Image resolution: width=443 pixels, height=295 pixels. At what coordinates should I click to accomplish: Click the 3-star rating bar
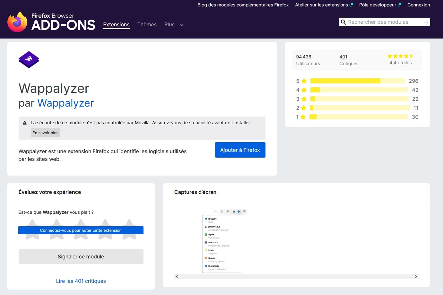(x=359, y=99)
